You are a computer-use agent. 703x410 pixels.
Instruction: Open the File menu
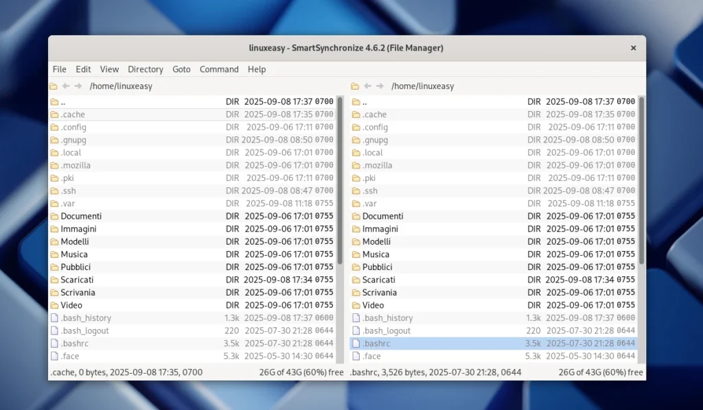(x=59, y=69)
